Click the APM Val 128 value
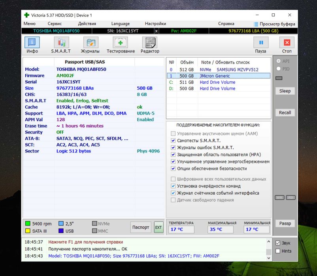 pos(60,120)
